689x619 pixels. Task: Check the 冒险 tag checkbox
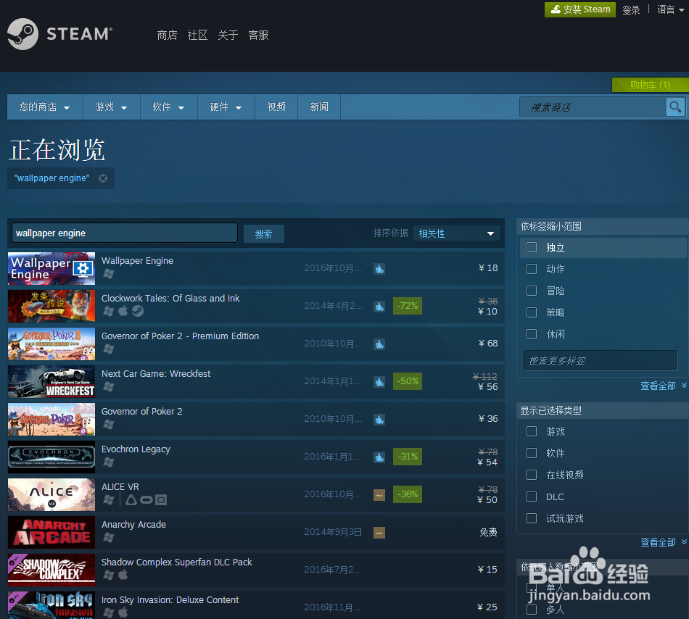[x=532, y=291]
